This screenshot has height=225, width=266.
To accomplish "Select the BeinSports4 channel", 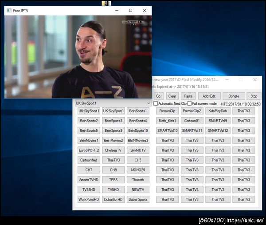I will tap(138, 121).
